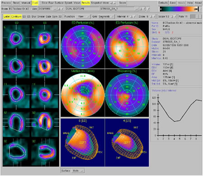203x176 pixels.
Task: Click the color scale bar from 0 to 100
Action: 179,9
